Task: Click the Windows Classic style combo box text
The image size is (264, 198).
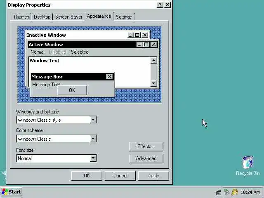Action: pos(39,120)
